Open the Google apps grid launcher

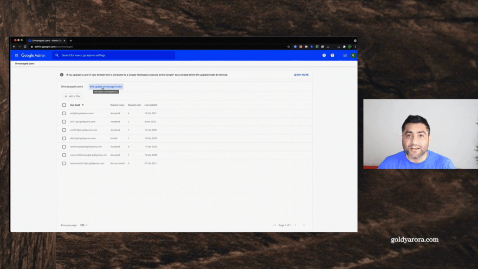click(345, 55)
